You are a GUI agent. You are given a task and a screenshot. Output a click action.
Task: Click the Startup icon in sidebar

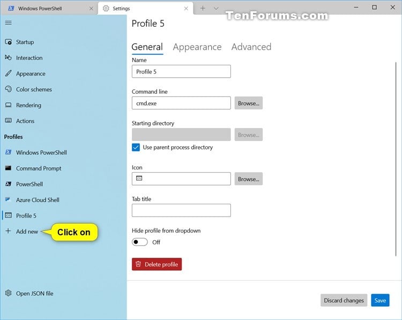pyautogui.click(x=8, y=42)
